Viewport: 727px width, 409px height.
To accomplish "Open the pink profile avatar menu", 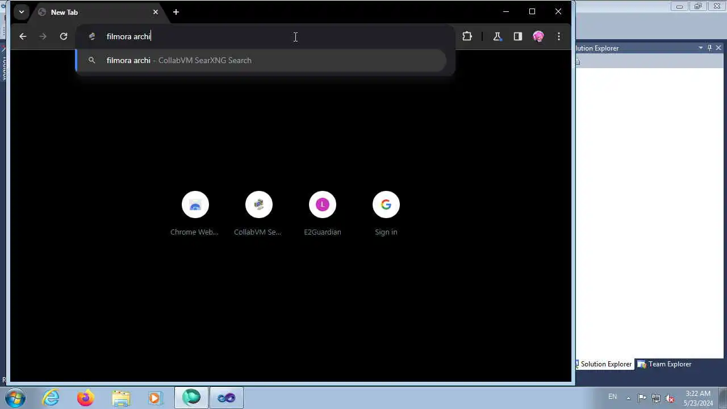I will pyautogui.click(x=538, y=36).
